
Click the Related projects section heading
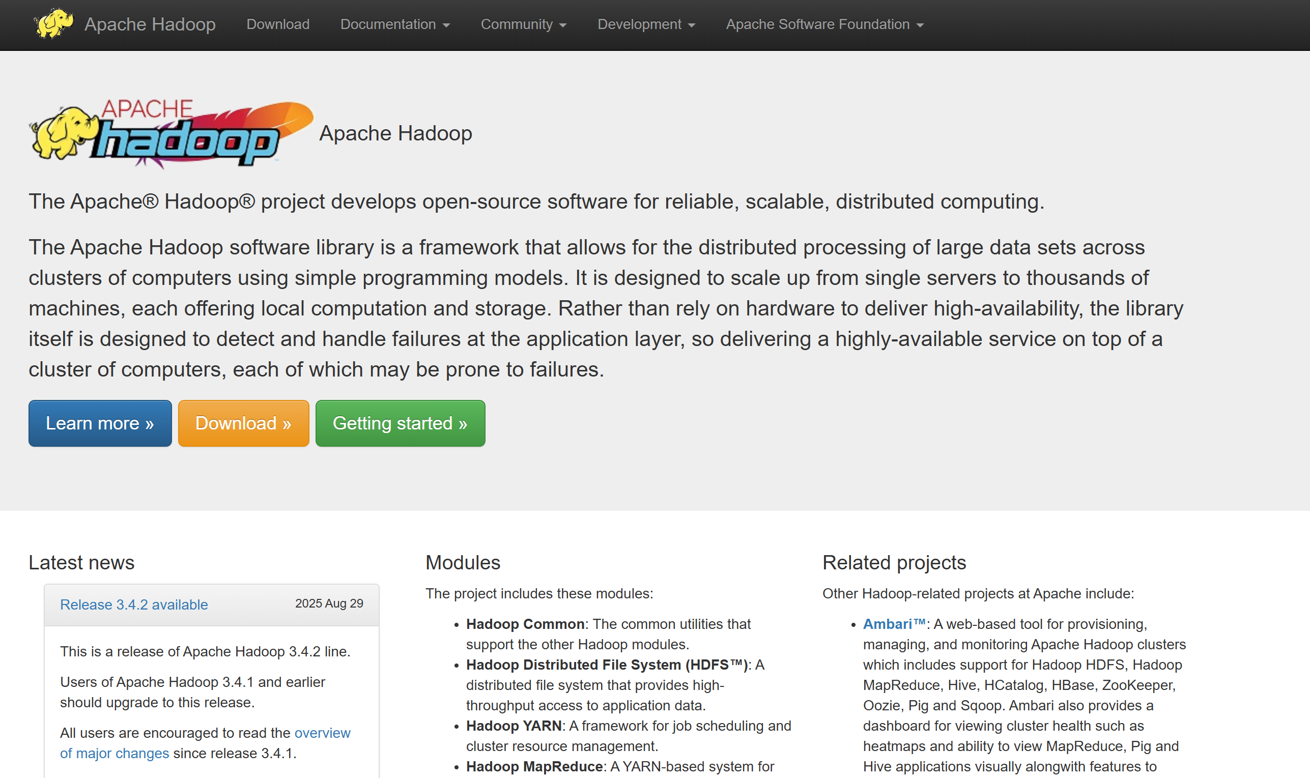pyautogui.click(x=893, y=562)
